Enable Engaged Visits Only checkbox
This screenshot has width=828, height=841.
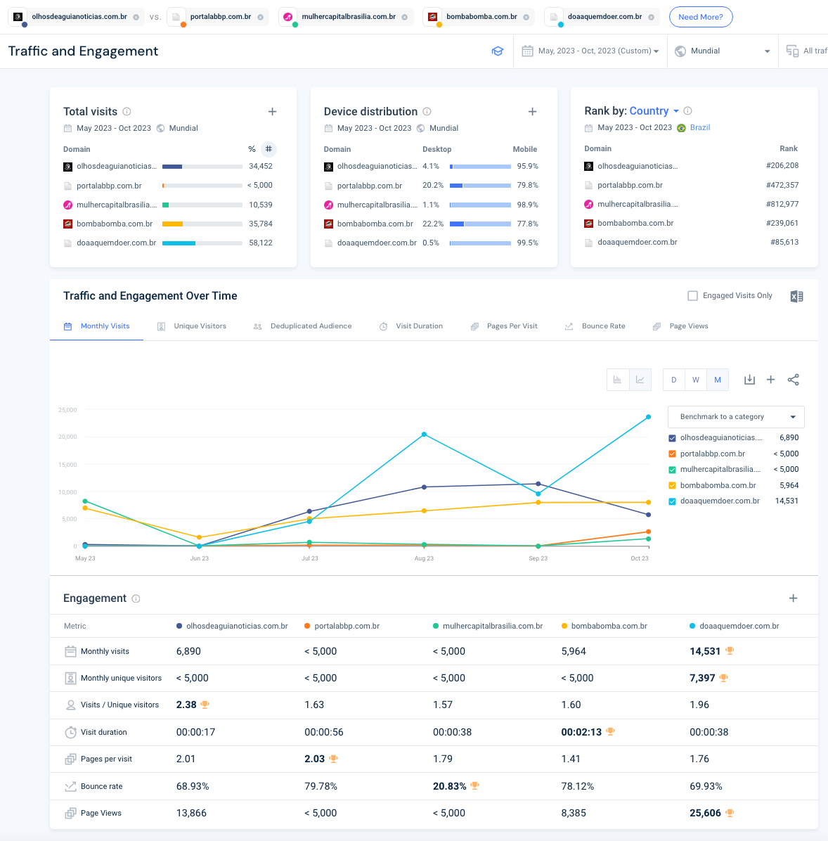tap(692, 296)
